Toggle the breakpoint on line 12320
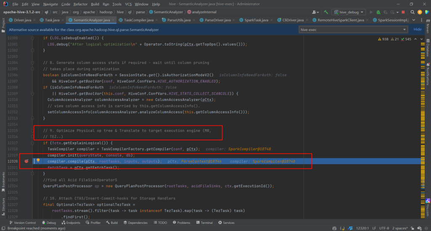The height and width of the screenshot is (231, 431). pos(26,161)
